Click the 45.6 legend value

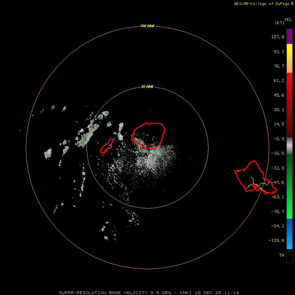coord(279,95)
